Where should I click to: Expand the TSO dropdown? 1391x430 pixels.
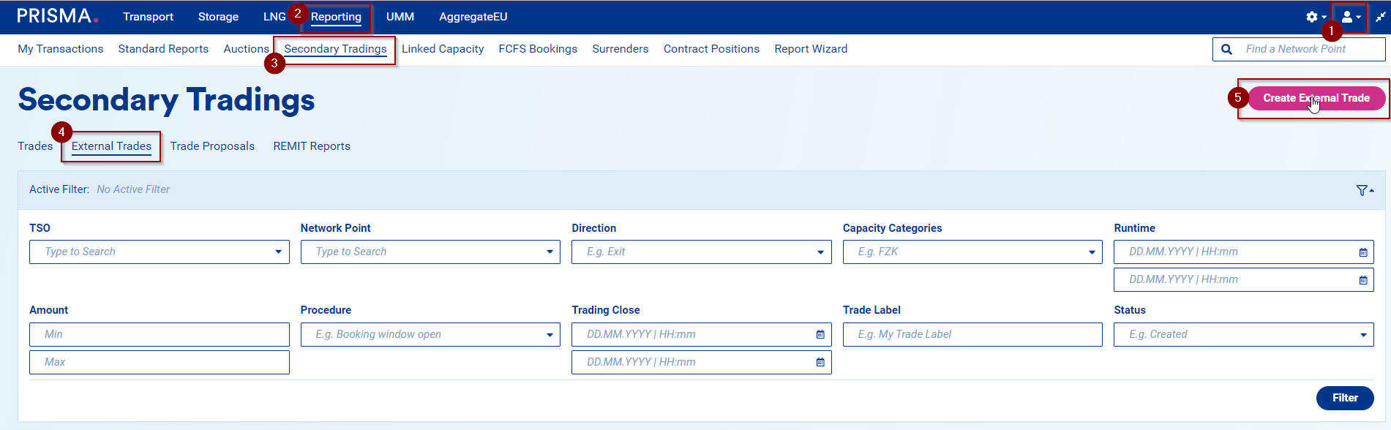tap(278, 252)
